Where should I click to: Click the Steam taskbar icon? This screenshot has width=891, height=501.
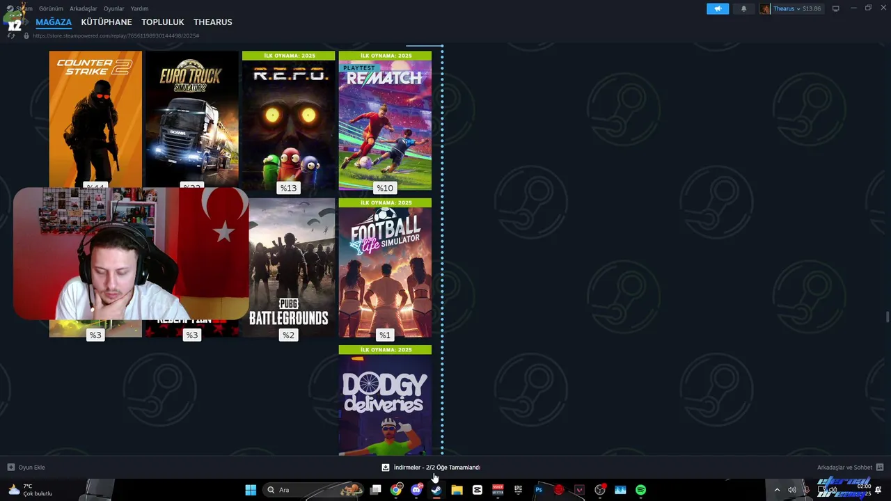coord(436,490)
